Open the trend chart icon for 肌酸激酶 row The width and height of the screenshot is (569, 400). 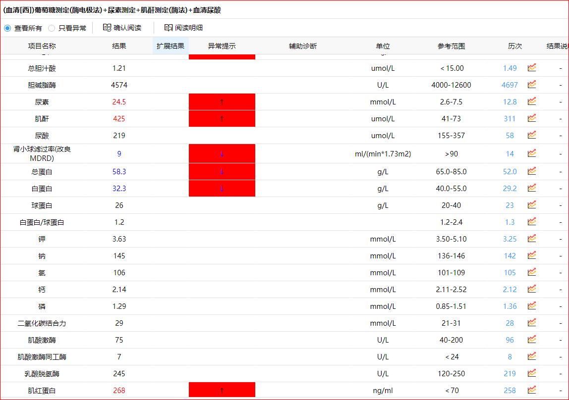(532, 340)
